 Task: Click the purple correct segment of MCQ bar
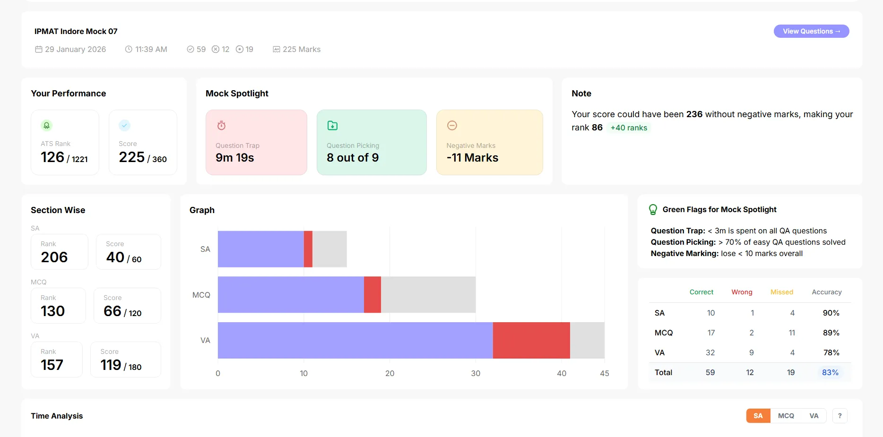point(291,295)
